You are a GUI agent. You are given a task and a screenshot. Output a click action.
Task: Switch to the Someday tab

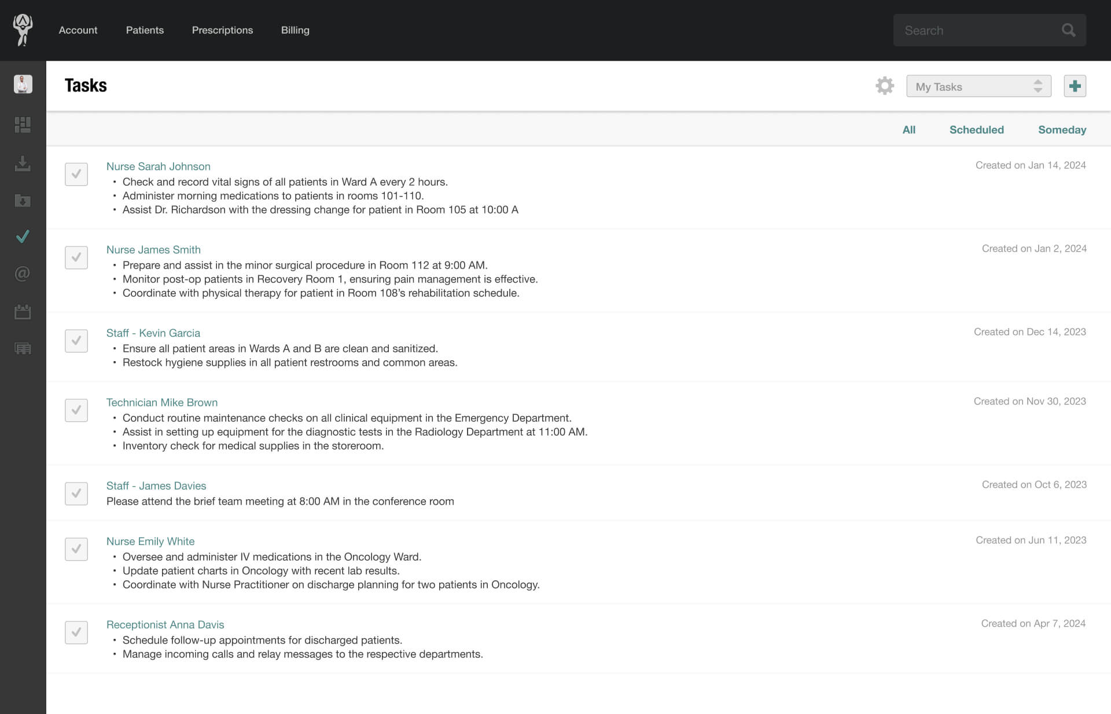(1062, 130)
